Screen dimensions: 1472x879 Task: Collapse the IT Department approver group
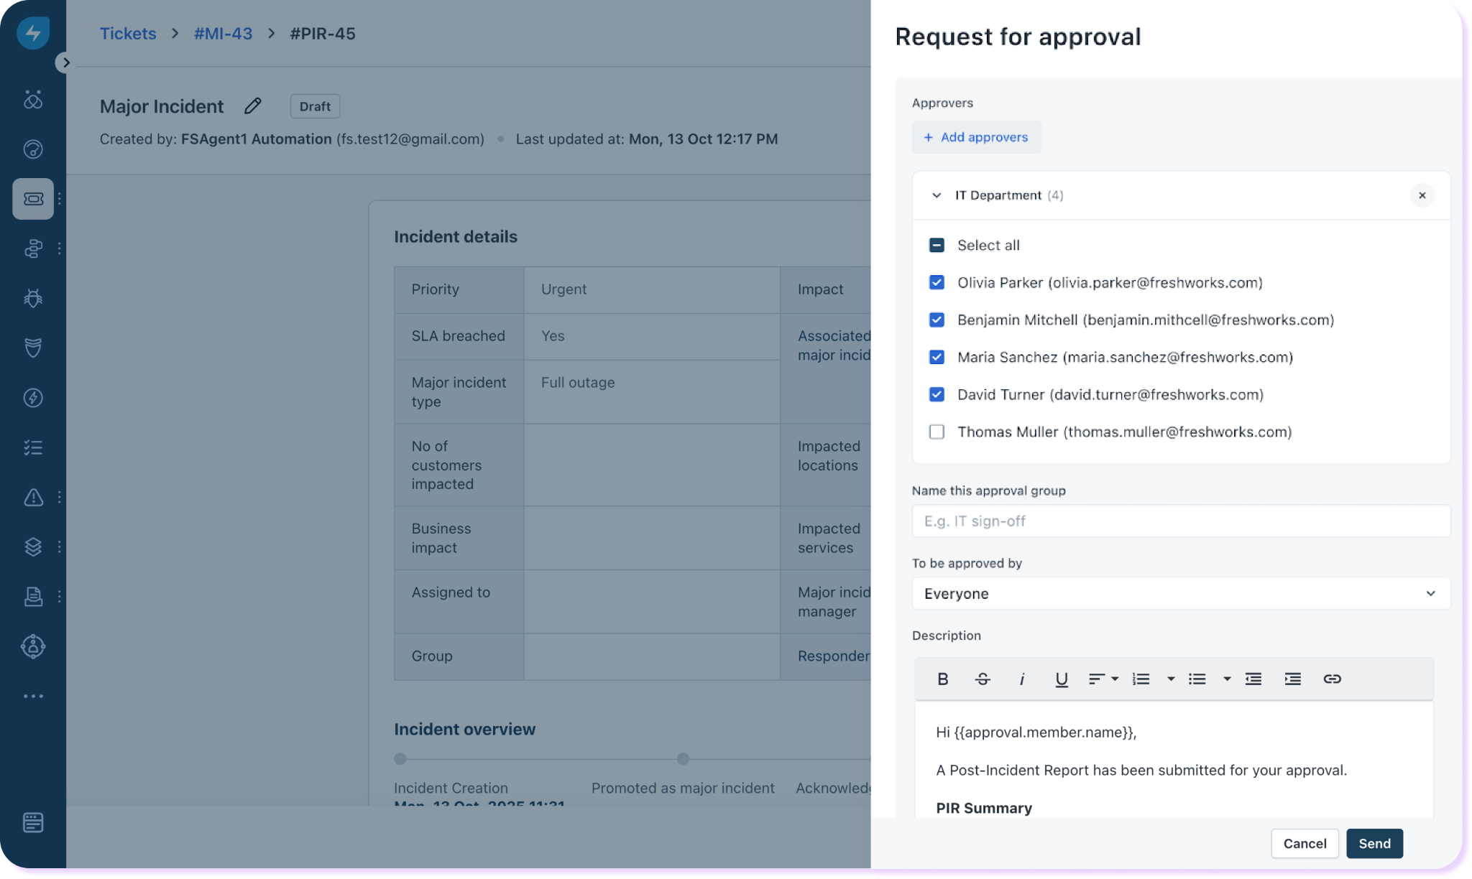(936, 195)
